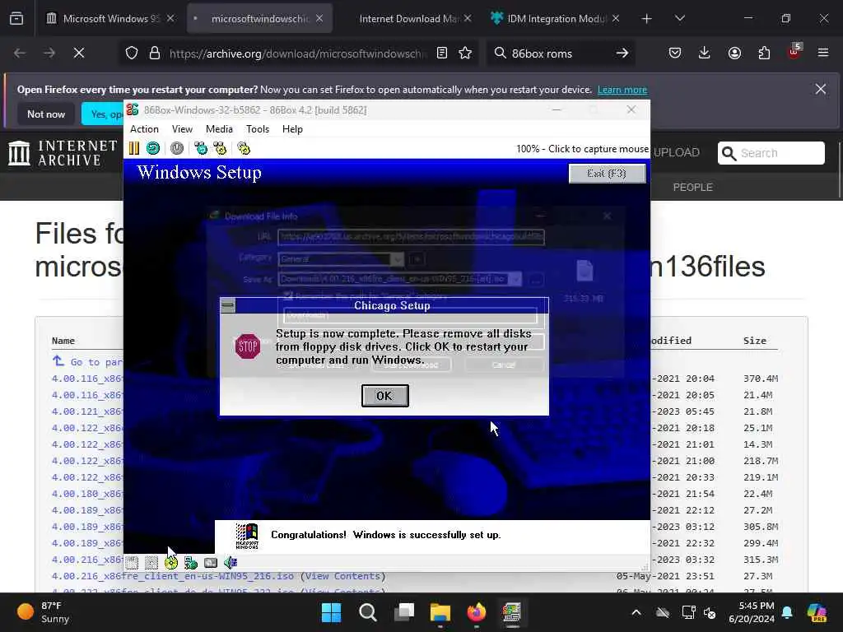Click the Name column header
The image size is (843, 632).
tap(63, 341)
